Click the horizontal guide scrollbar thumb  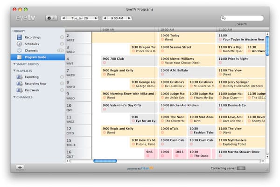[105, 161]
